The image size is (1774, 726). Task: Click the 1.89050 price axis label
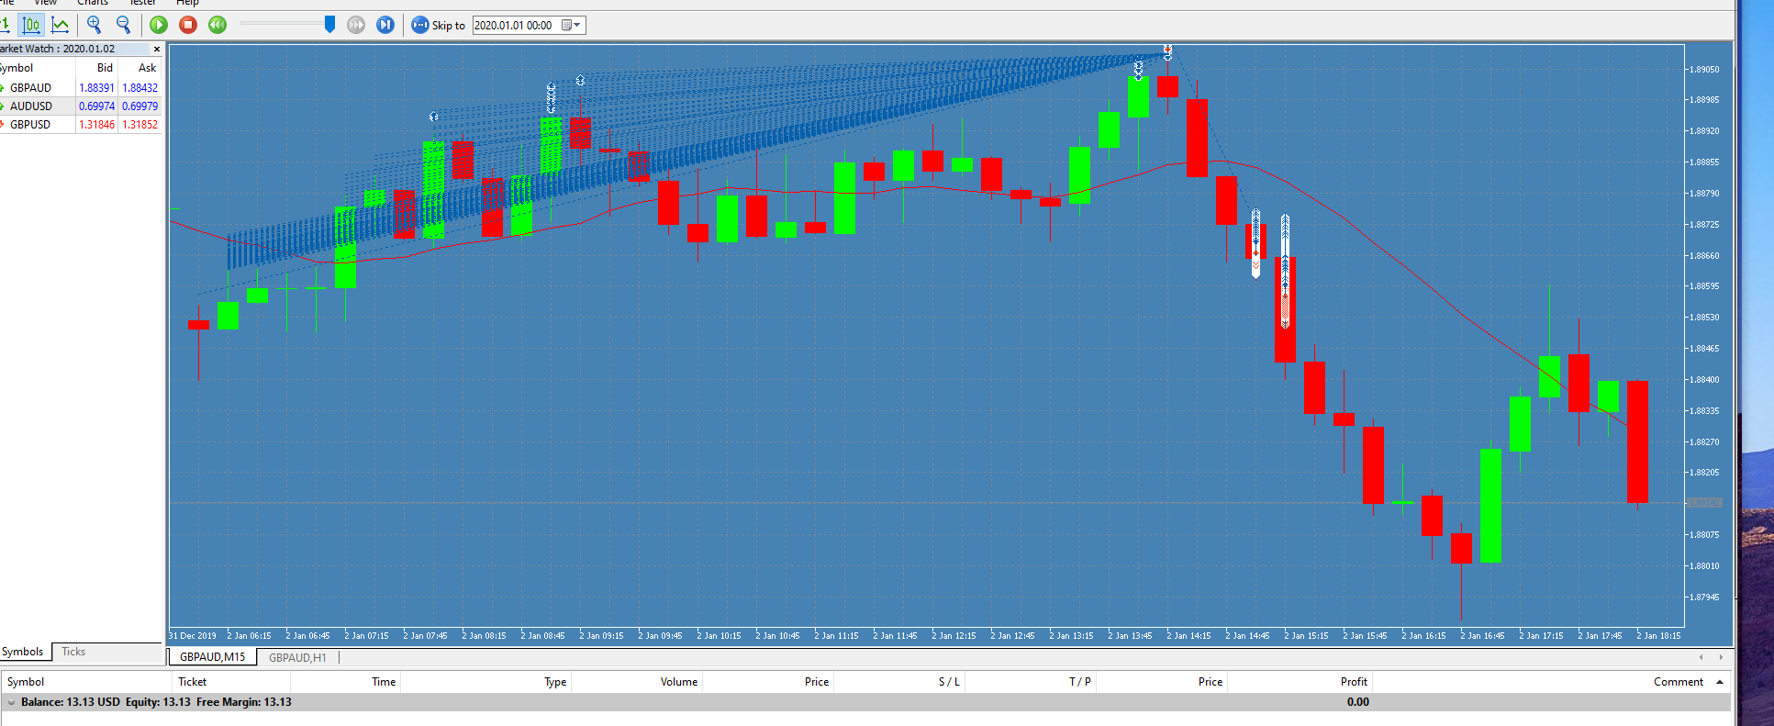(x=1706, y=70)
